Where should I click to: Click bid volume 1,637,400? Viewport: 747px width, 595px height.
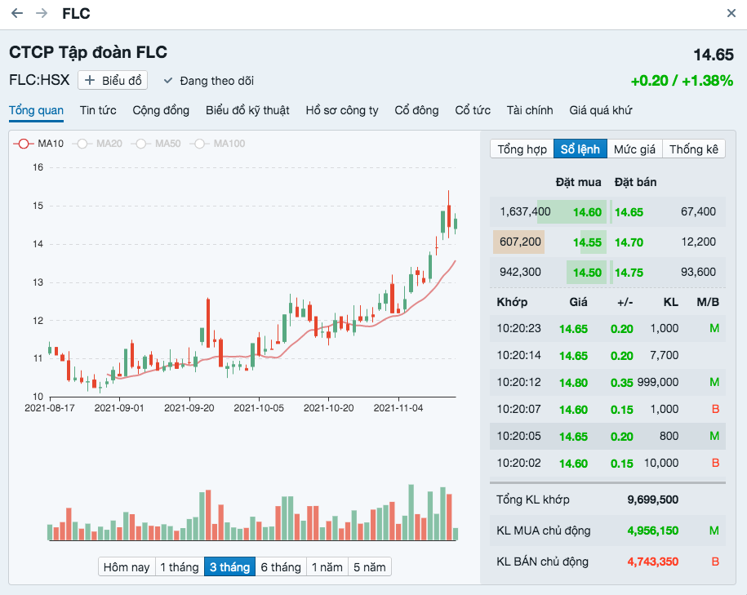coord(525,211)
